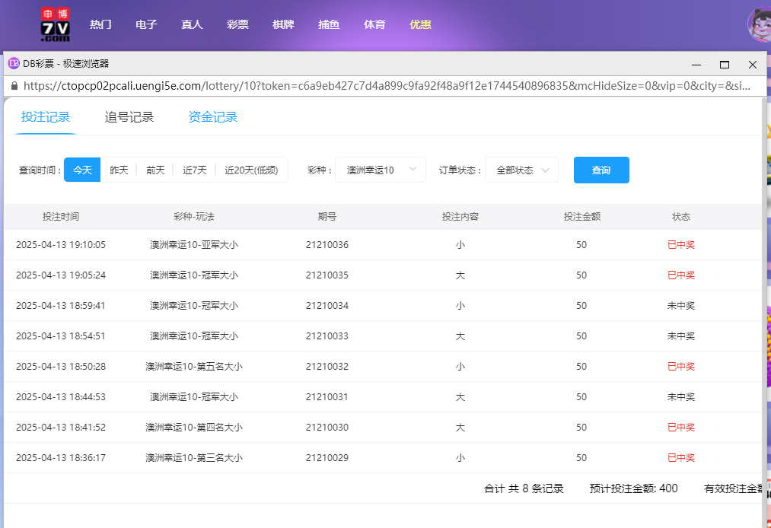Click the blue 查询 search button

tap(601, 170)
